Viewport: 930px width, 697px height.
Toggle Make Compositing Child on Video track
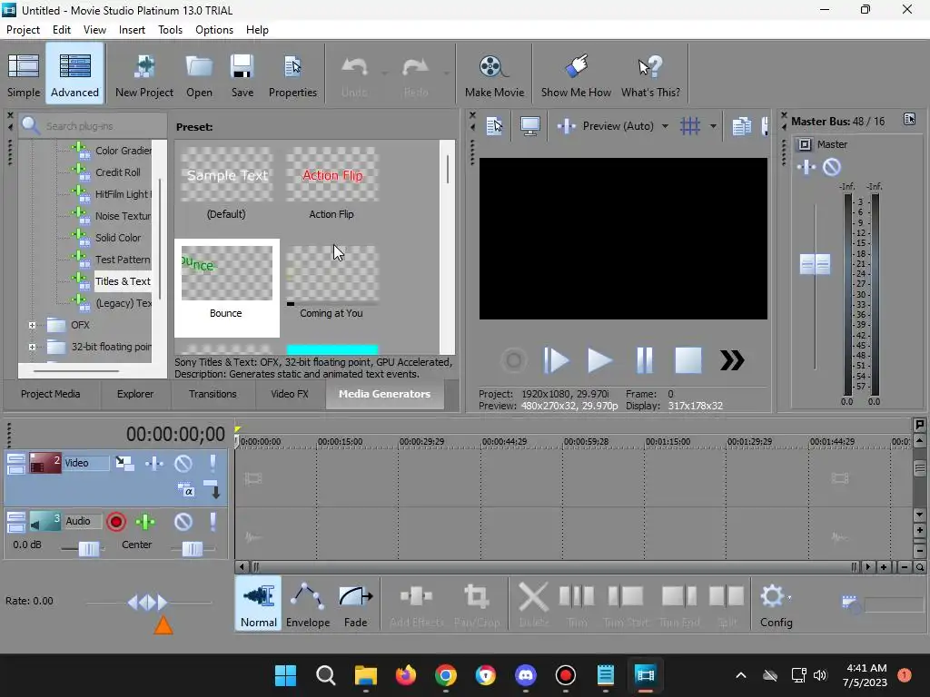click(x=213, y=489)
